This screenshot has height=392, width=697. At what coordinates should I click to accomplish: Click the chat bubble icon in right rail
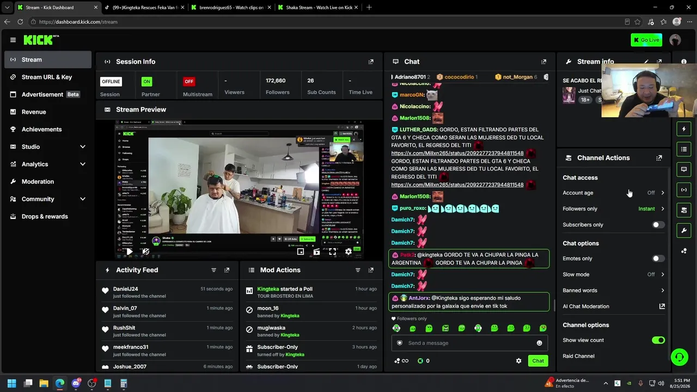(x=684, y=169)
